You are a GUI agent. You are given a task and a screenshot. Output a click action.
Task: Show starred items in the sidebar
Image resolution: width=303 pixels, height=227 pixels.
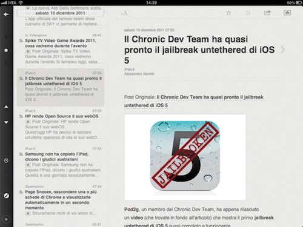[x=6, y=37]
